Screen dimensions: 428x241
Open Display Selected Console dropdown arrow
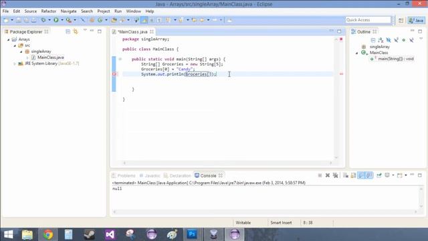(x=393, y=175)
